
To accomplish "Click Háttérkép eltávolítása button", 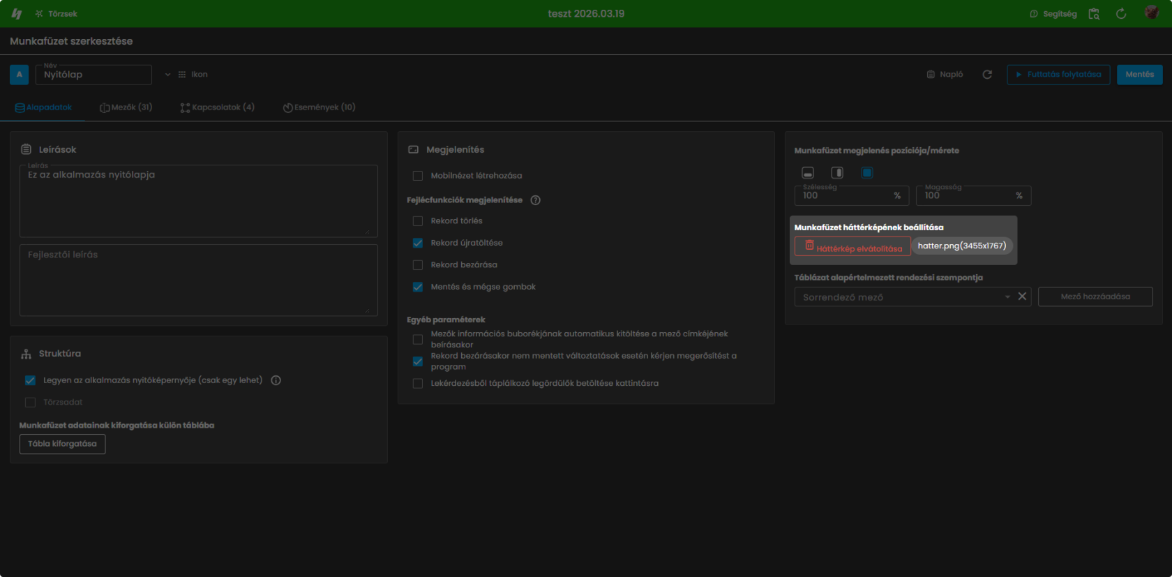I will click(x=852, y=246).
